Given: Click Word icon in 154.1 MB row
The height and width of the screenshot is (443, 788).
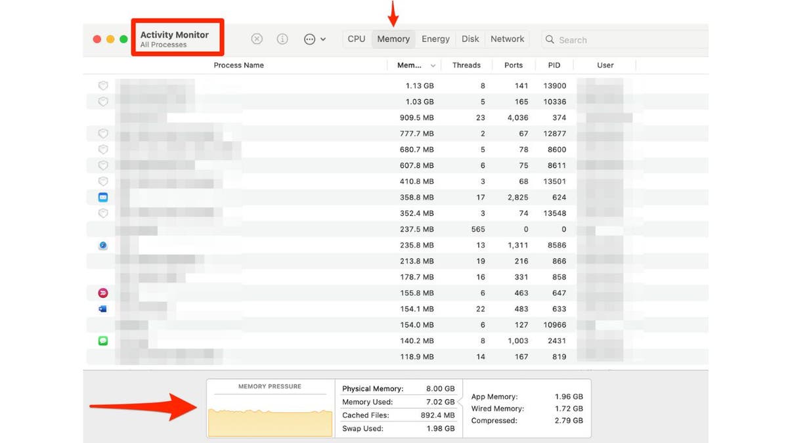Looking at the screenshot, I should (103, 309).
